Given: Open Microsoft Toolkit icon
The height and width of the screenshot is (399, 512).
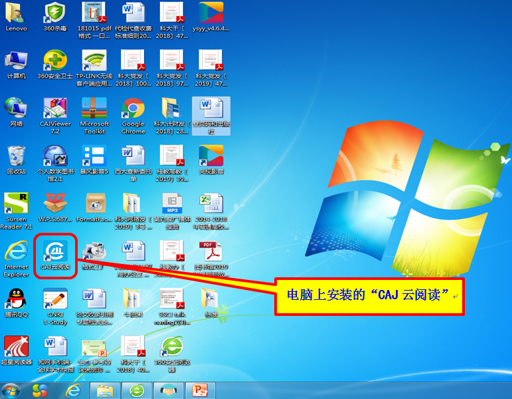Looking at the screenshot, I should click(94, 116).
